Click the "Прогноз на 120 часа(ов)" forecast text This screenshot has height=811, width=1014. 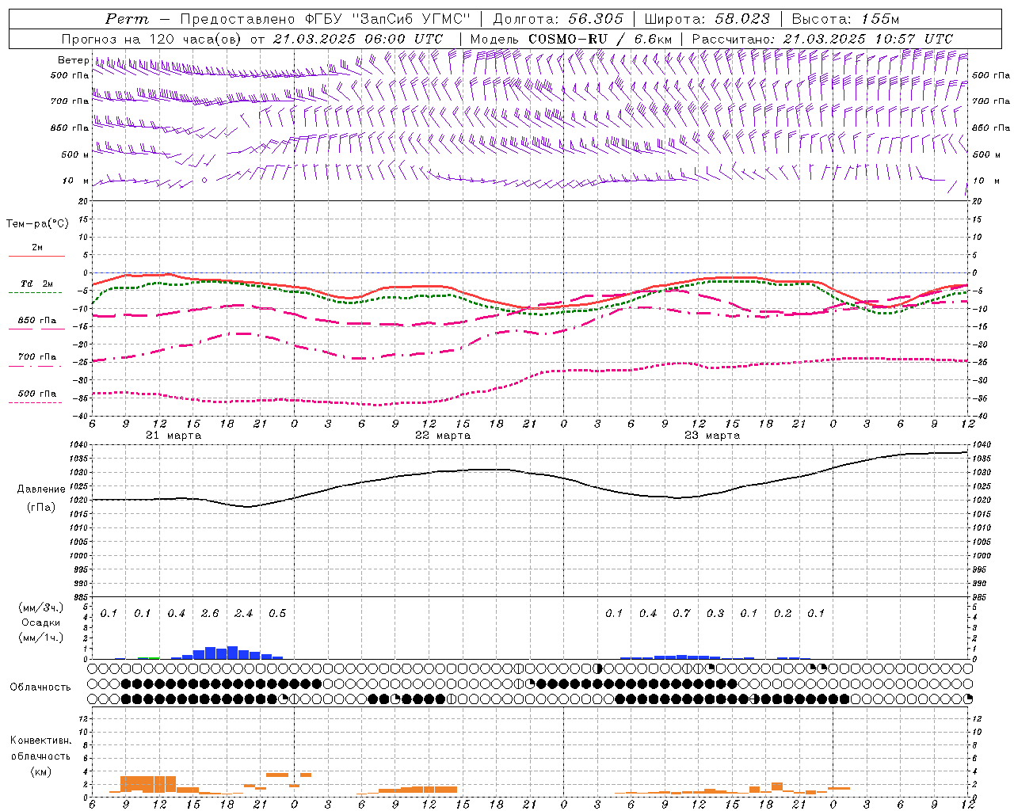click(x=152, y=39)
